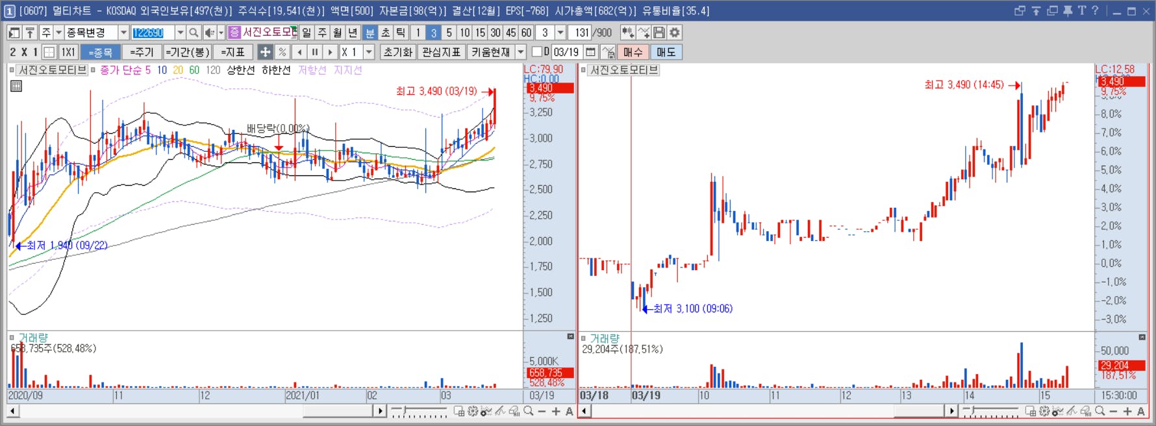The width and height of the screenshot is (1156, 426).
Task: Select 월 monthly period toggle
Action: click(x=338, y=32)
